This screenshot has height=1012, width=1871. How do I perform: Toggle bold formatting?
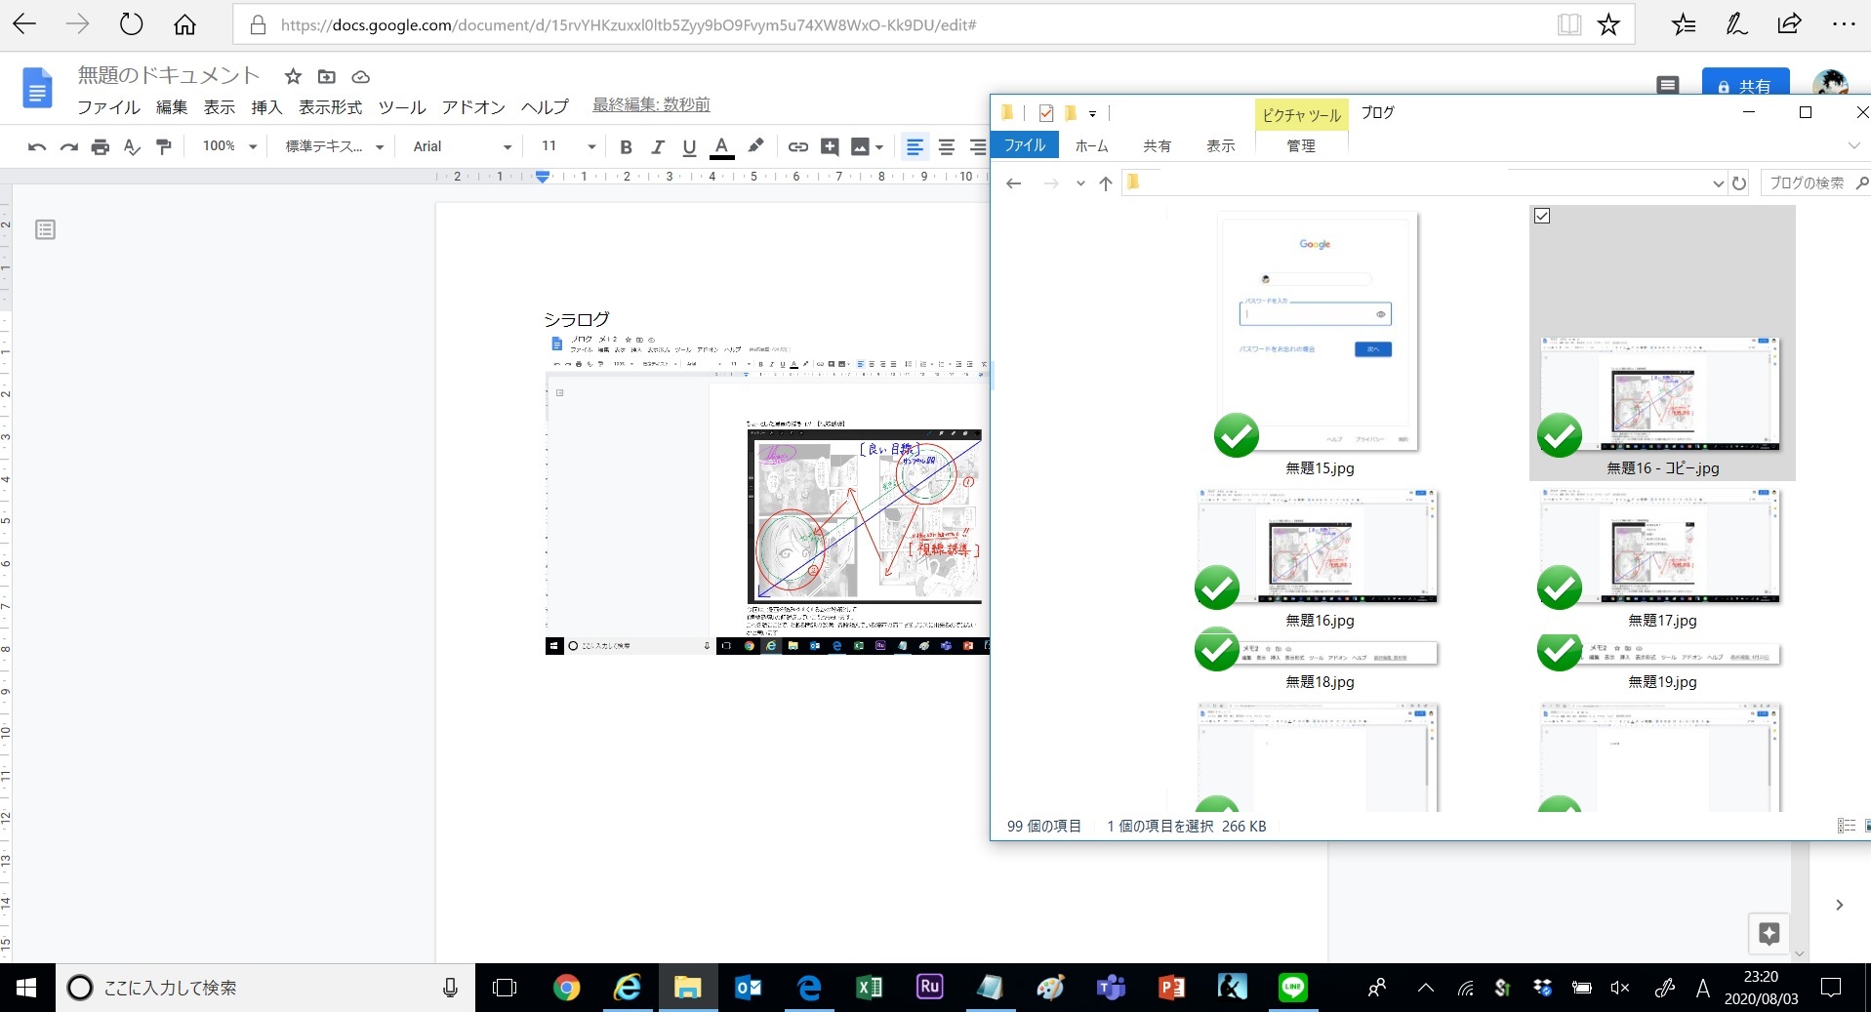coord(626,146)
